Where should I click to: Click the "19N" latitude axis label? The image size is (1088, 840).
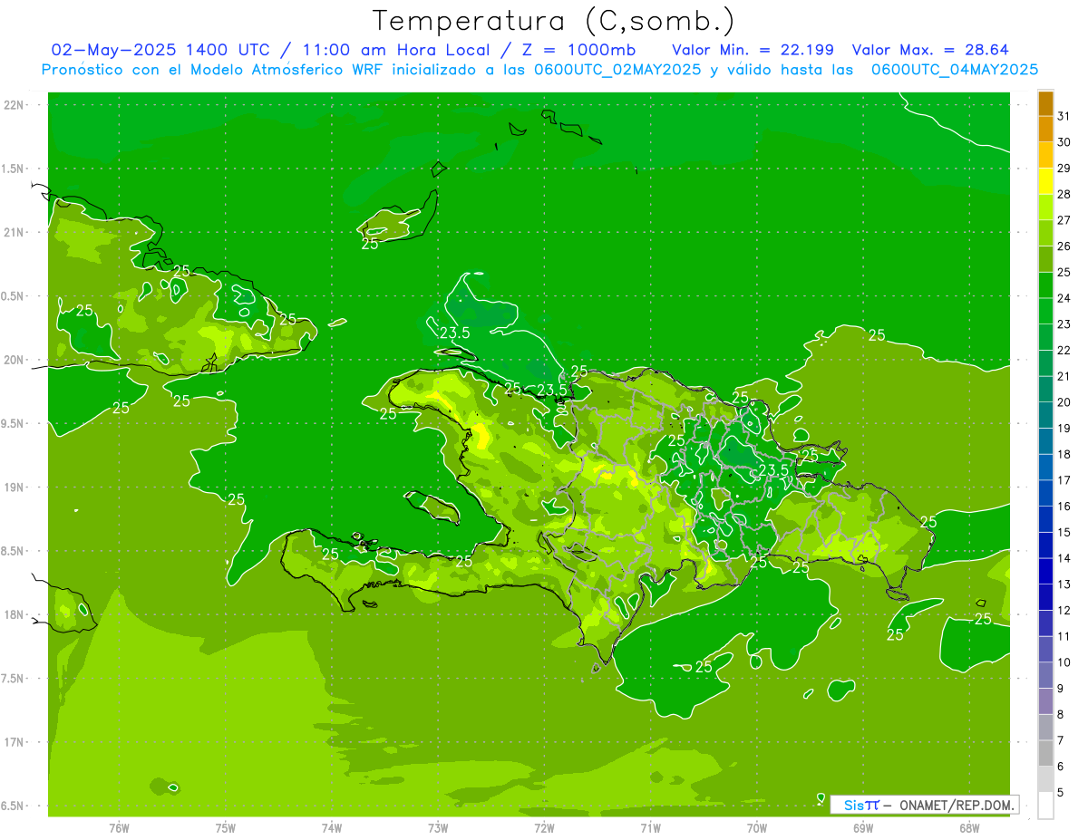point(15,488)
